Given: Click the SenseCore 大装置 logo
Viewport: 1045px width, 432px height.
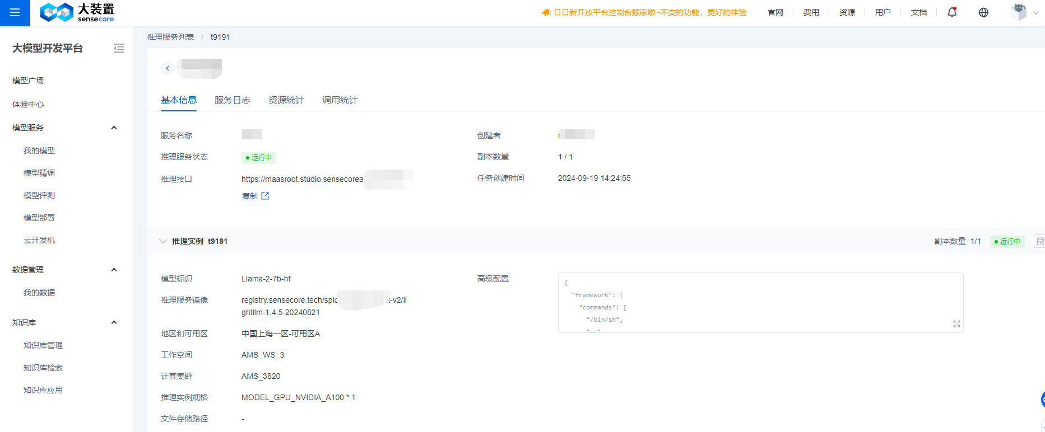Looking at the screenshot, I should pyautogui.click(x=77, y=12).
